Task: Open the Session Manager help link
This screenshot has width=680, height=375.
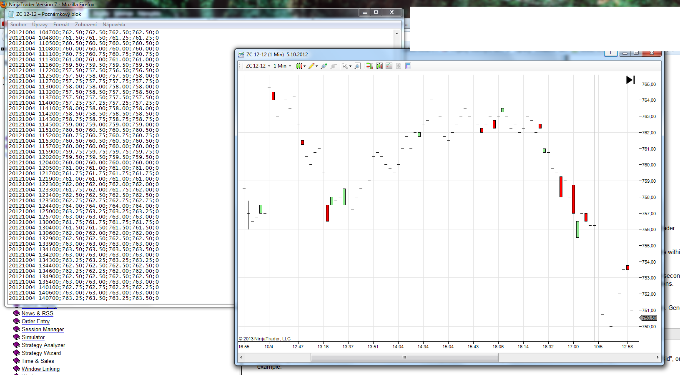Action: (43, 329)
